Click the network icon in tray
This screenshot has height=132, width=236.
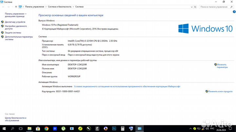click(x=203, y=128)
